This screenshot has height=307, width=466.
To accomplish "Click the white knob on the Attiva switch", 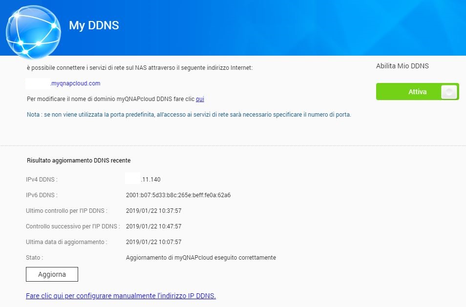I will coord(448,92).
